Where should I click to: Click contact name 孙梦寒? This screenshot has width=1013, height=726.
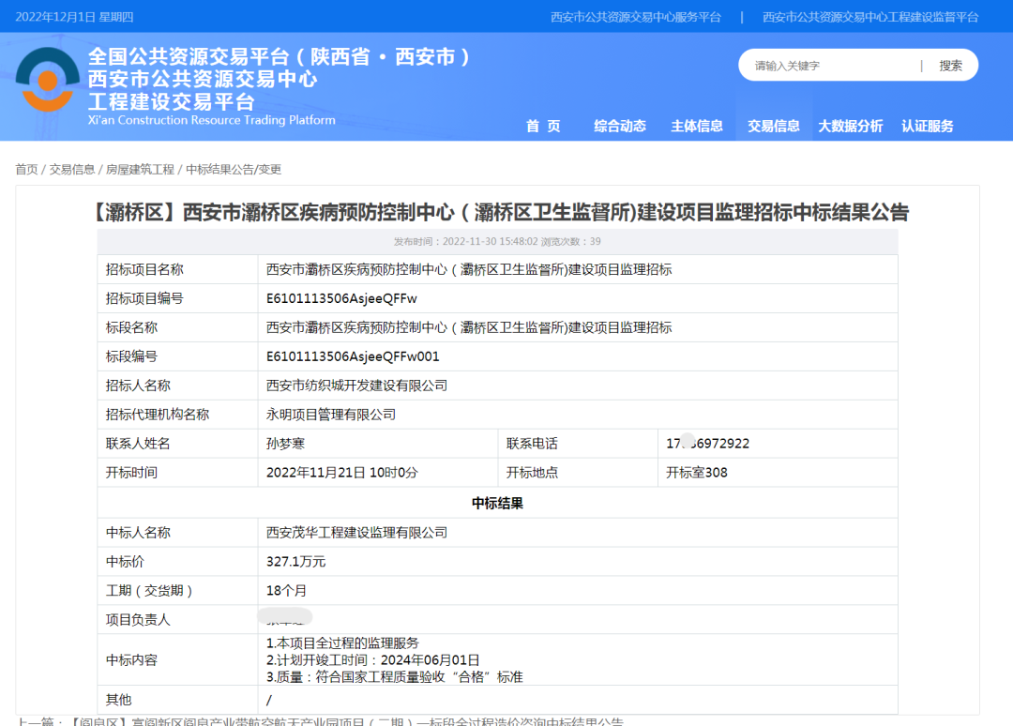point(285,444)
